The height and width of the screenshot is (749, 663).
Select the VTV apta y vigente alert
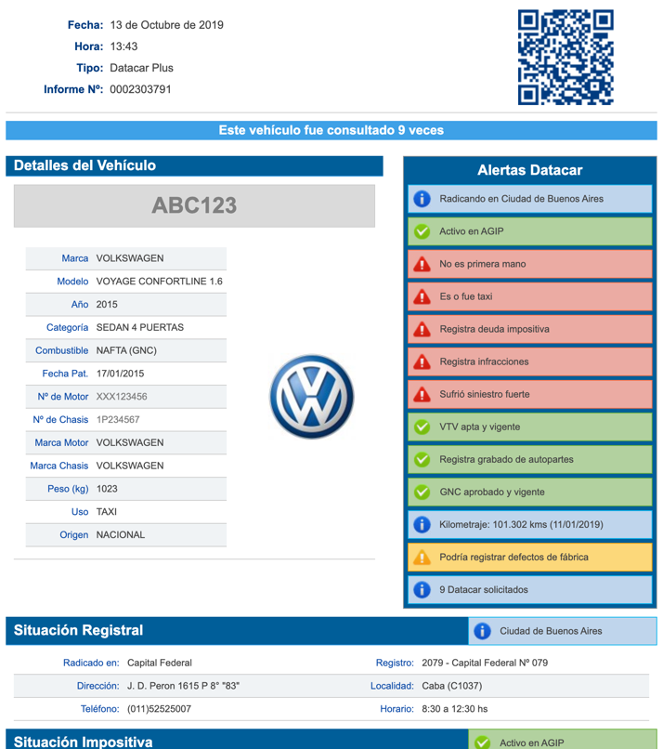530,427
